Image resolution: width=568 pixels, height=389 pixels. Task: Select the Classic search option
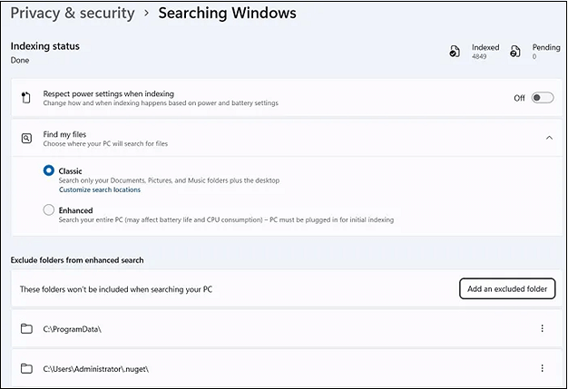(x=49, y=170)
